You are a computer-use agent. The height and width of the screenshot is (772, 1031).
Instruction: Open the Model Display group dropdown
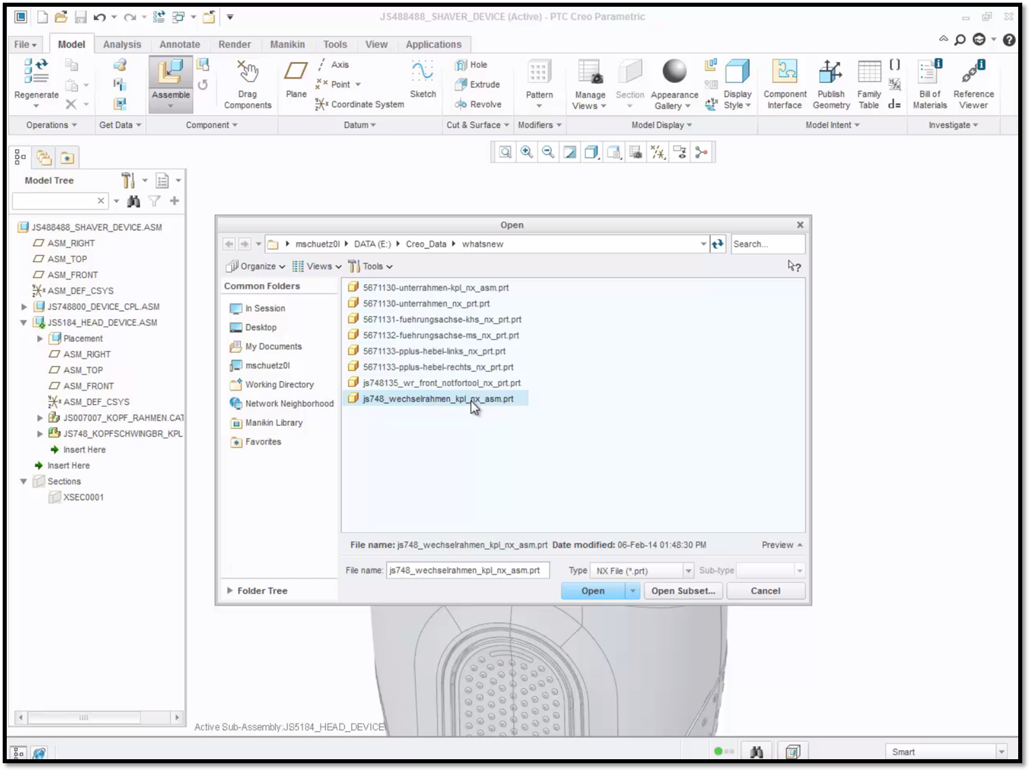[x=661, y=125]
